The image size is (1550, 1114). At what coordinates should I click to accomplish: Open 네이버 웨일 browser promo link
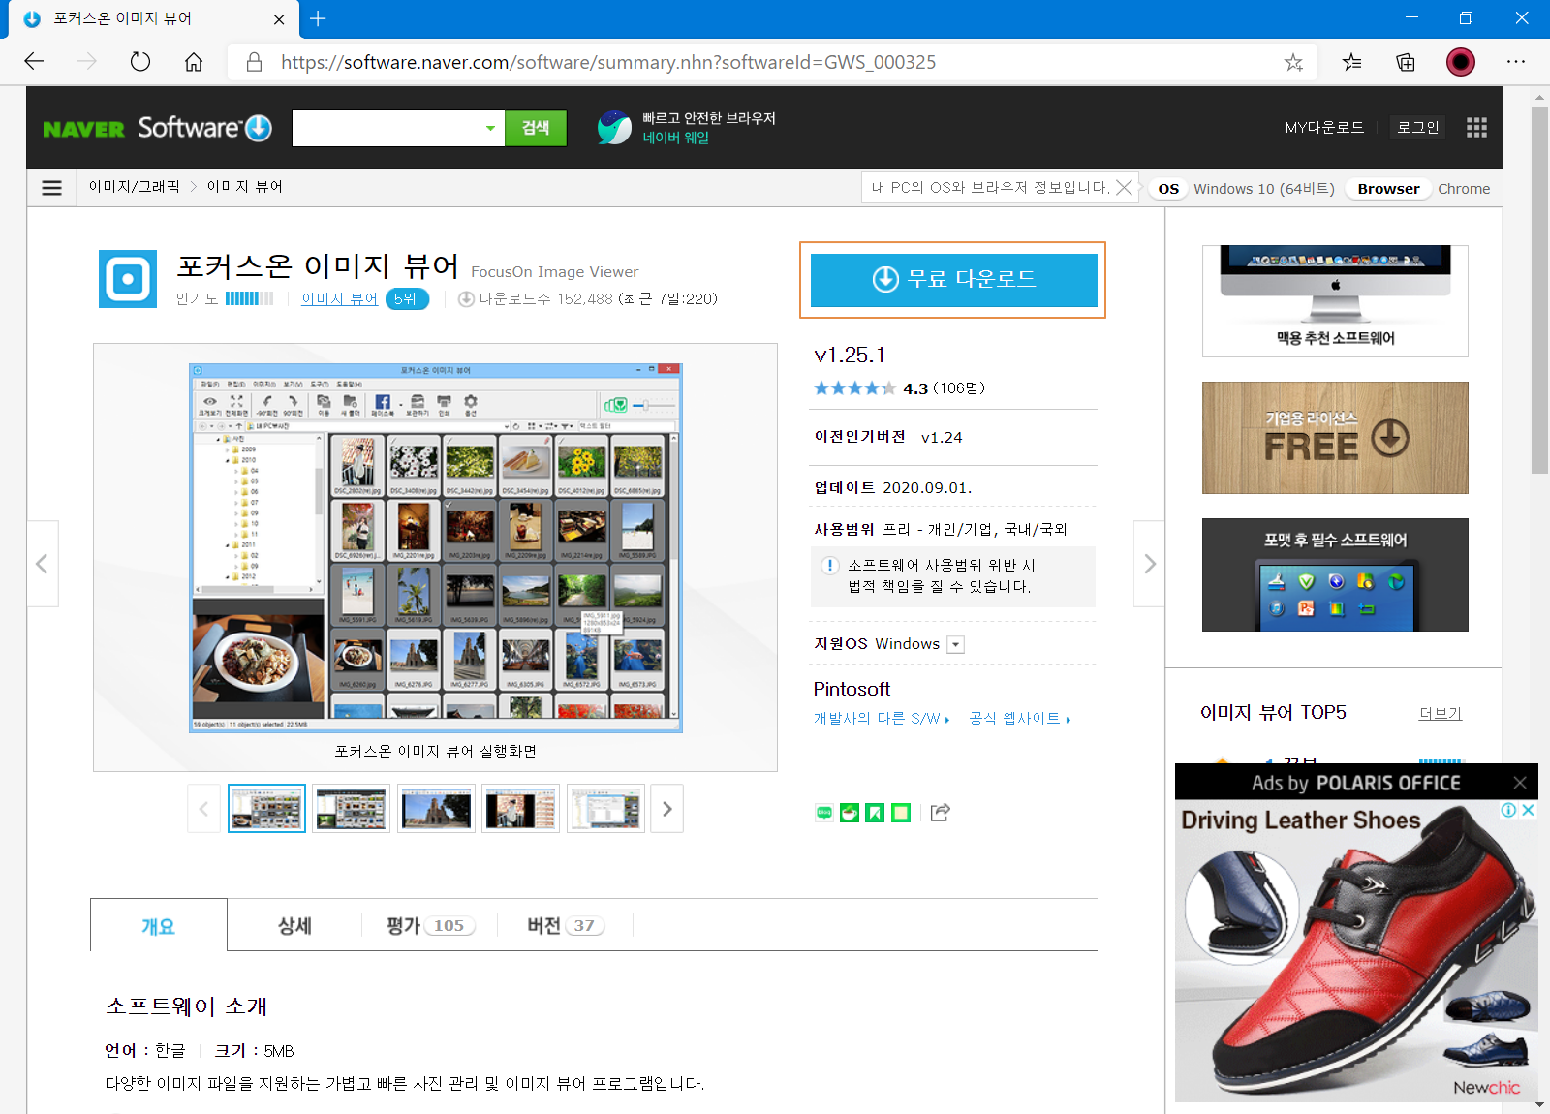click(688, 128)
